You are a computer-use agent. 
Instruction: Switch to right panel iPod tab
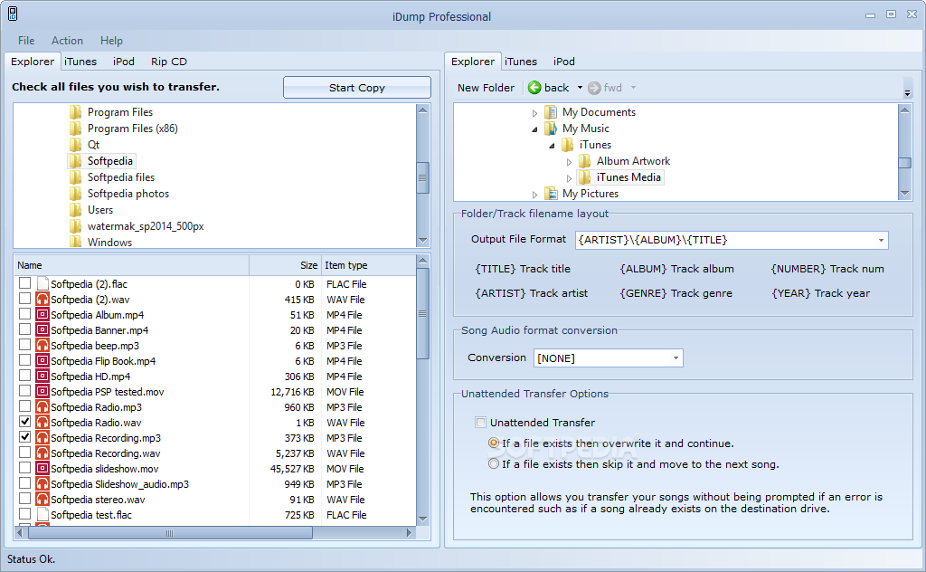[x=564, y=62]
